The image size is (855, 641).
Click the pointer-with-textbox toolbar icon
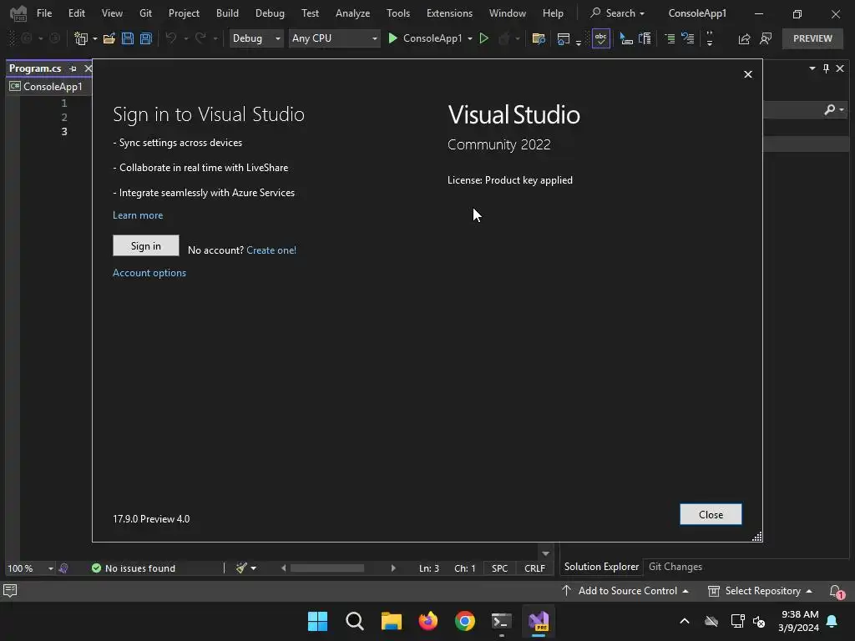626,38
